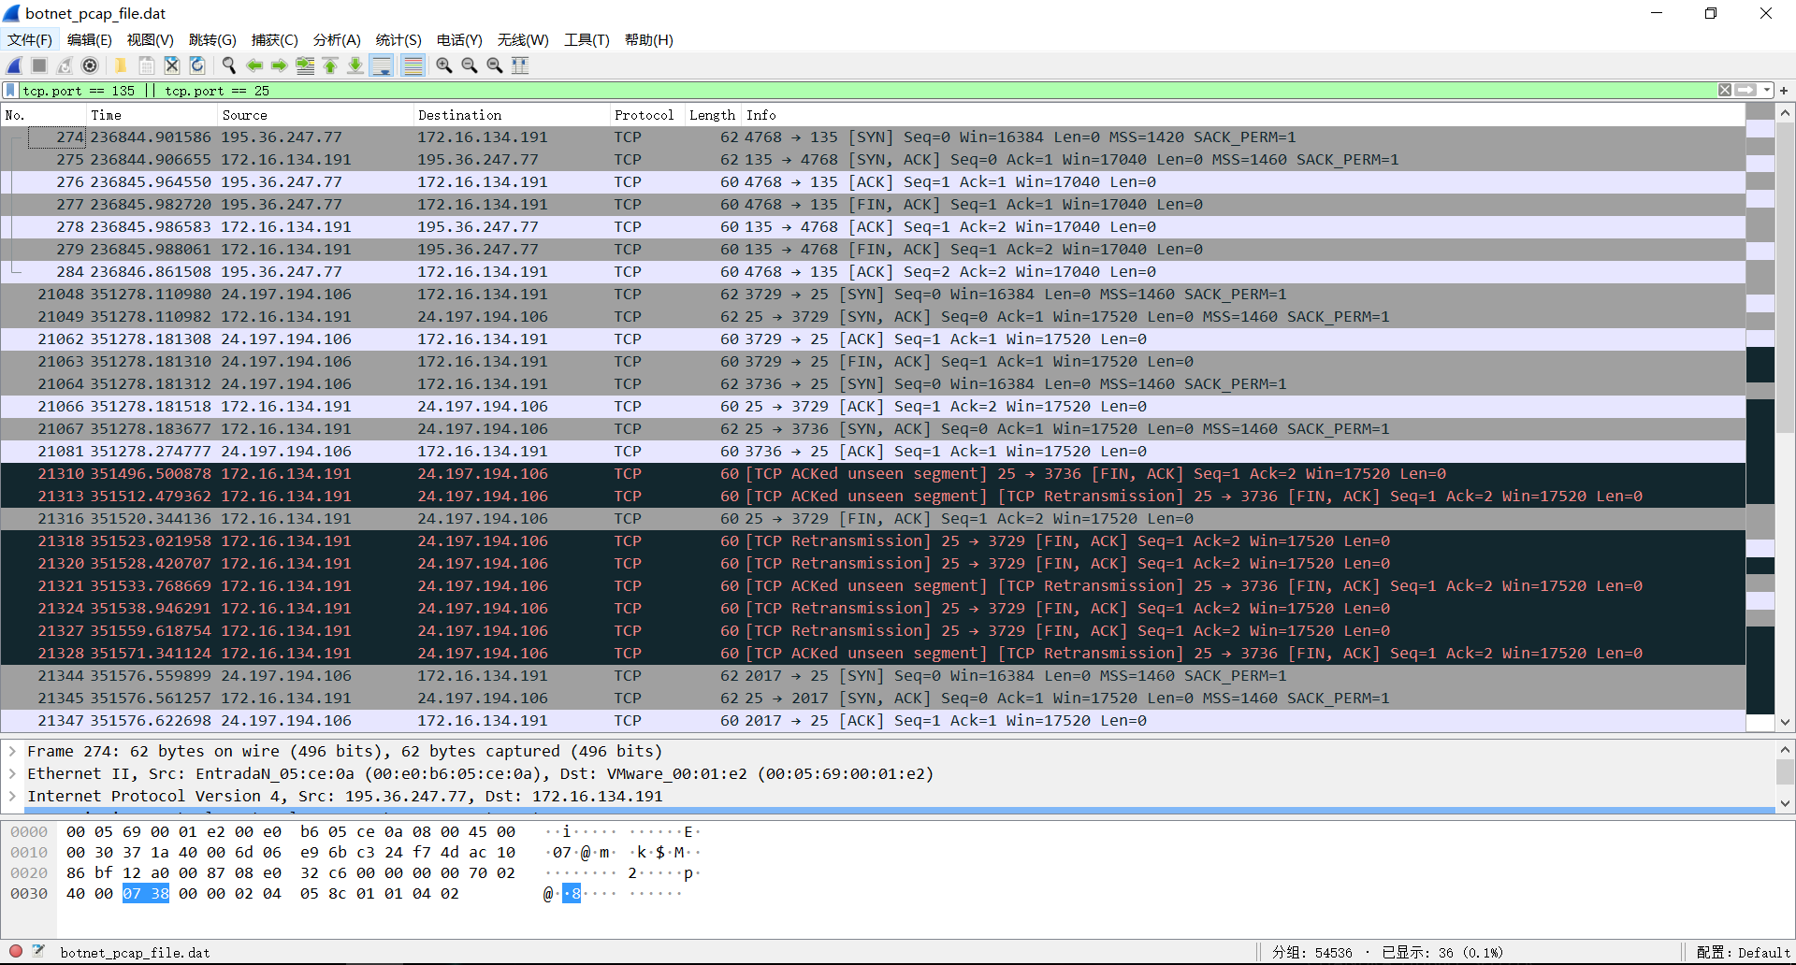Go to the first packet icon
Viewport: 1796px width, 965px height.
[x=330, y=65]
